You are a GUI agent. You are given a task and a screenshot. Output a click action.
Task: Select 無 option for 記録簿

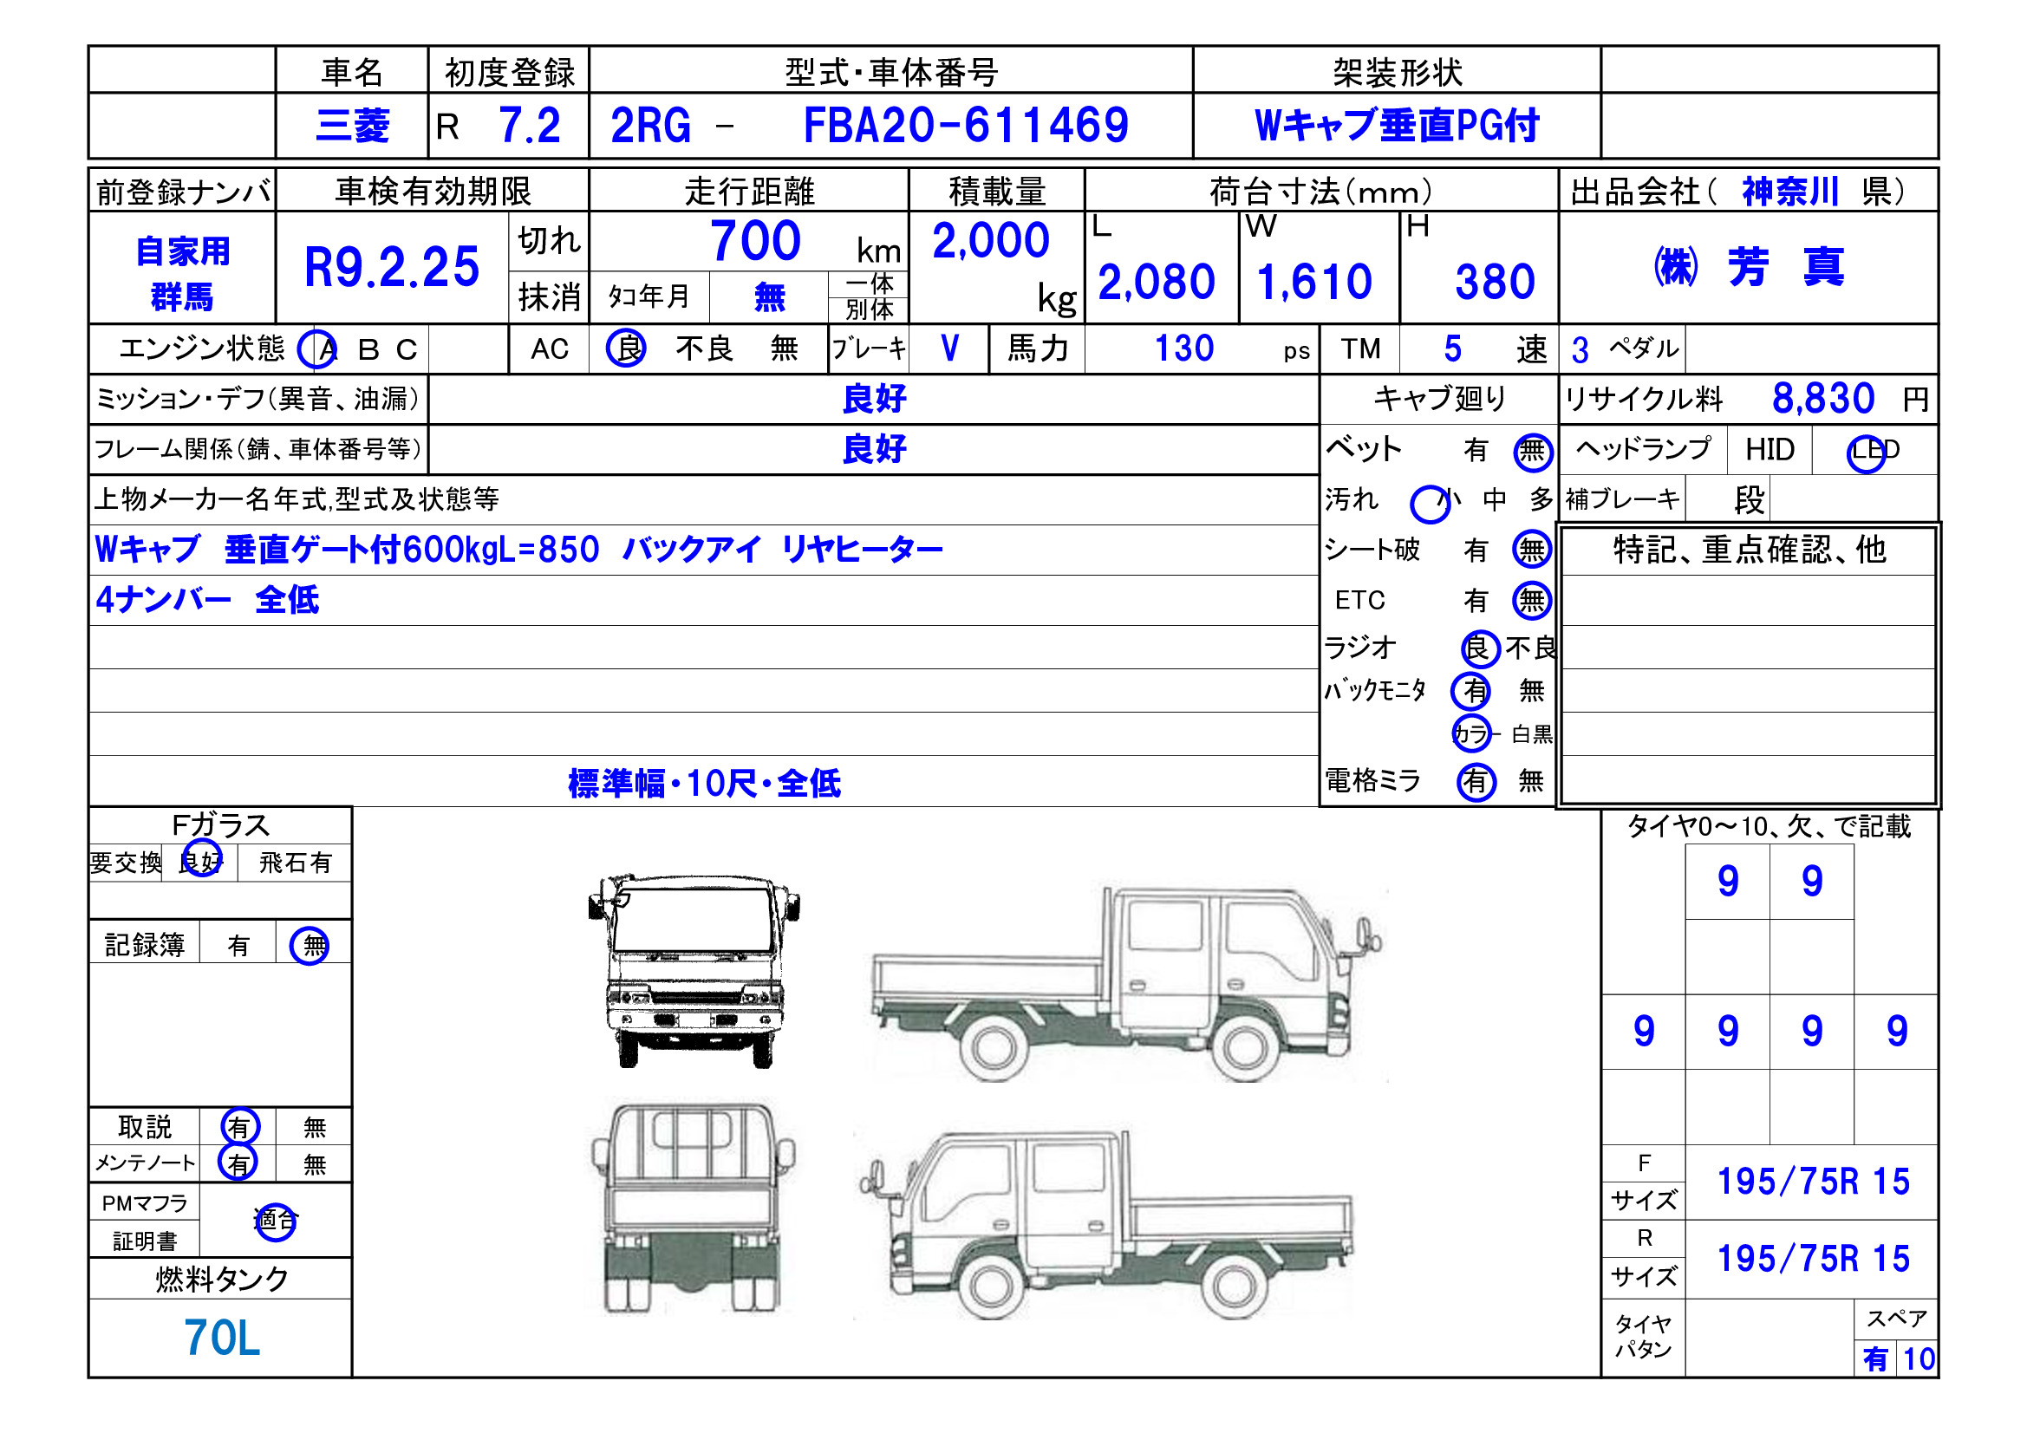(310, 947)
